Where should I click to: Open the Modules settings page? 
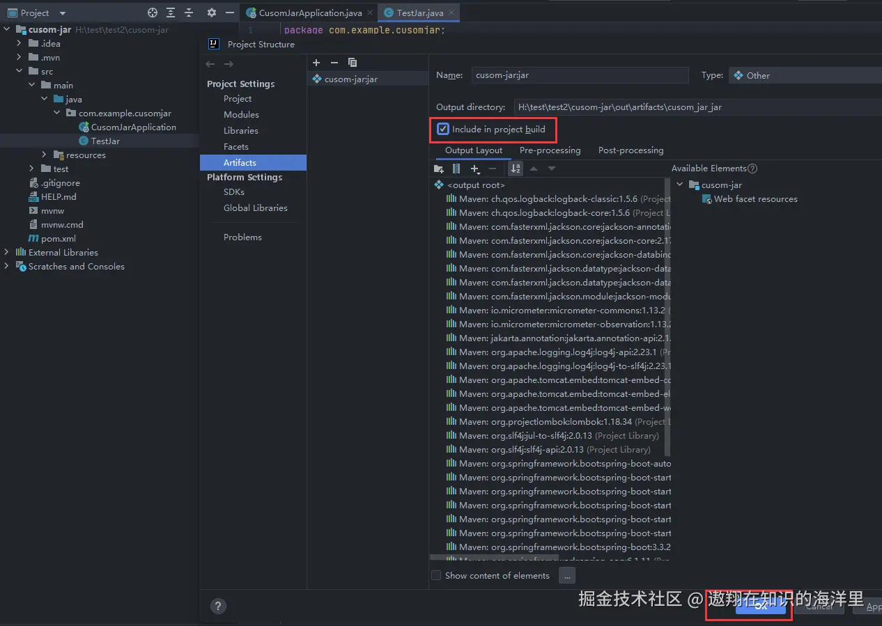(241, 115)
